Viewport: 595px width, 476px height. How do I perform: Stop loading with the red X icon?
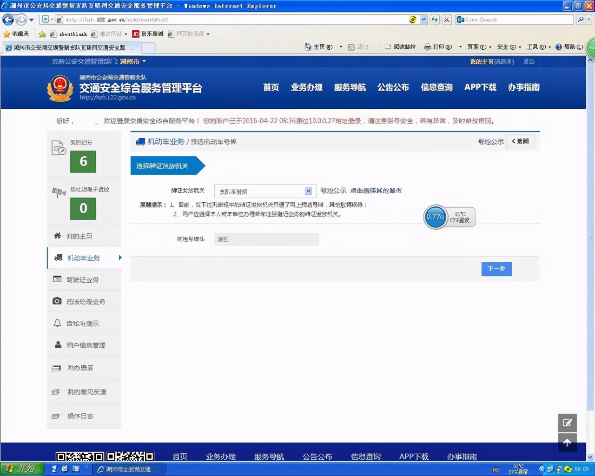(446, 20)
